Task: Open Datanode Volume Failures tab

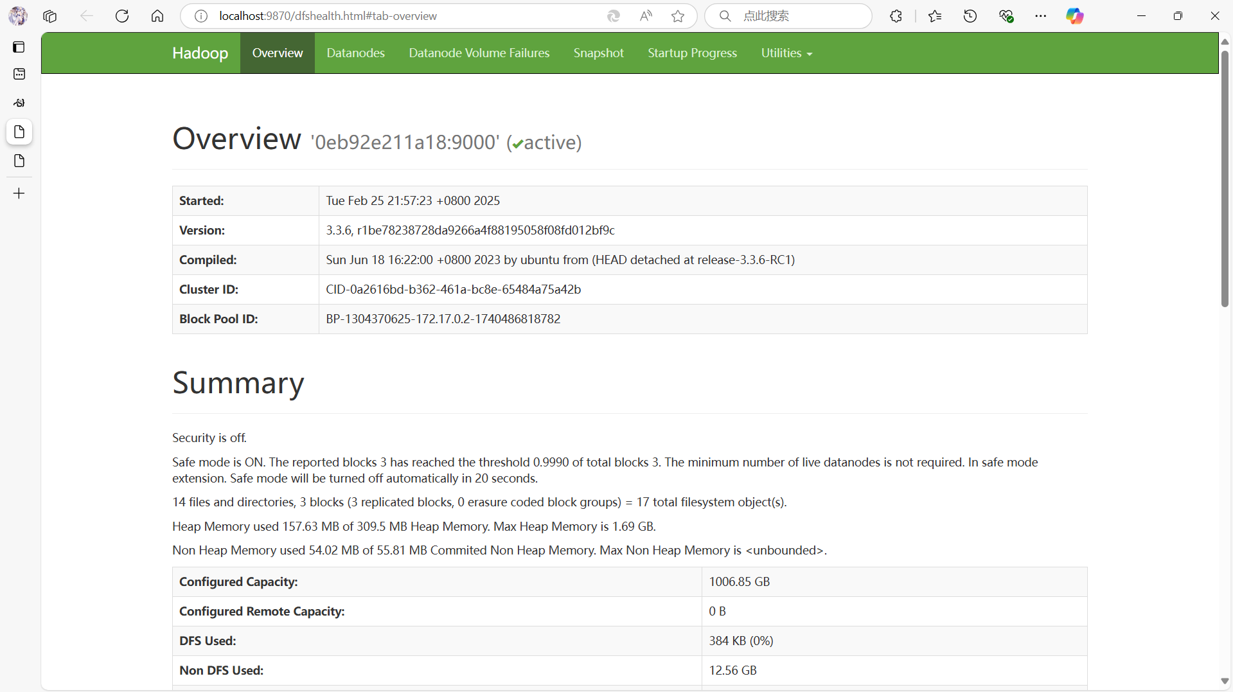Action: (x=479, y=53)
